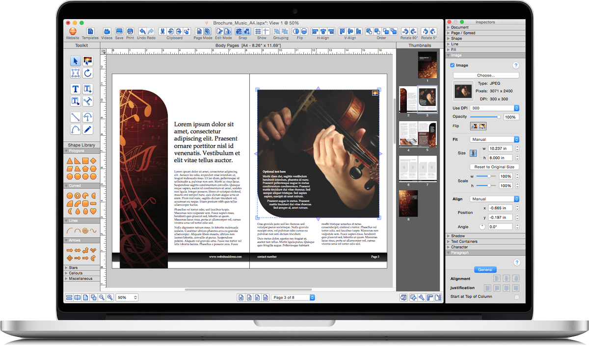Uncheck the Image checkbox in Inspectors

(x=452, y=65)
